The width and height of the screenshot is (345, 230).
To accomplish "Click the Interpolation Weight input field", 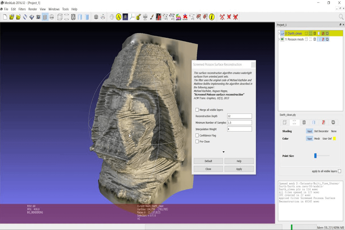I will 239,129.
